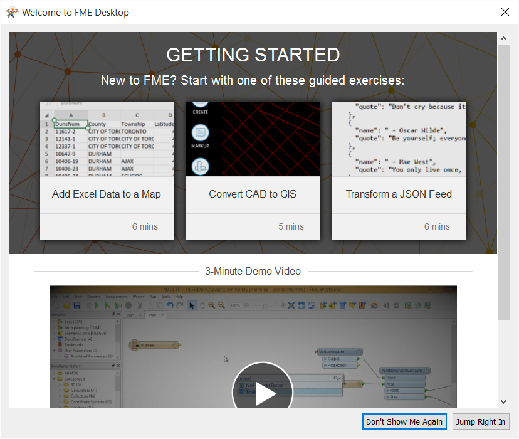This screenshot has height=439, width=519.
Task: Click the Jump Right In button
Action: (x=481, y=422)
